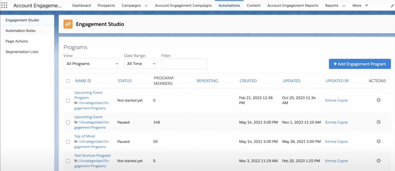
Task: Click Add Engagement Program button
Action: coord(360,64)
